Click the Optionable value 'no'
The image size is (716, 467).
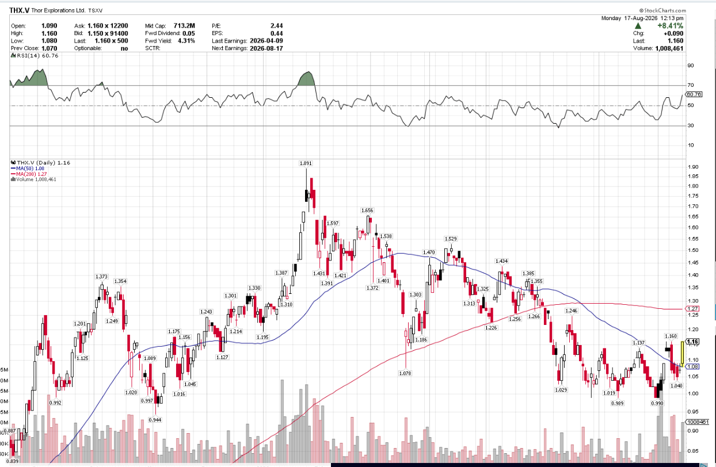coord(124,48)
